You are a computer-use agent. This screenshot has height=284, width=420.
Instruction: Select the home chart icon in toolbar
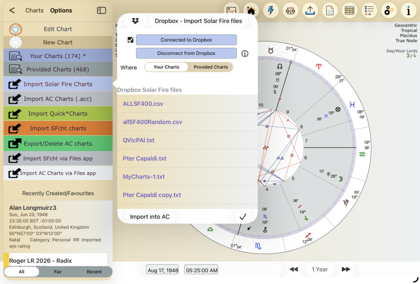coord(251,10)
